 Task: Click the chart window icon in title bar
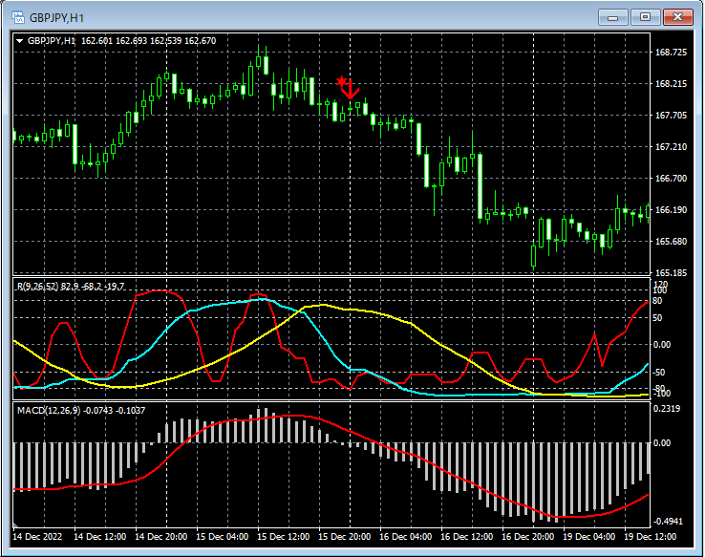[16, 17]
